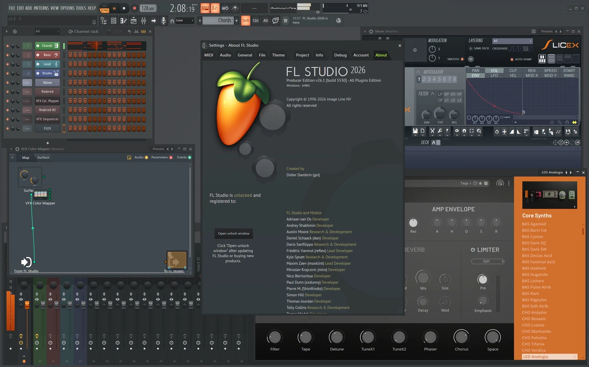Toggle AUTO-DUMP LED in Slicex

512,59
